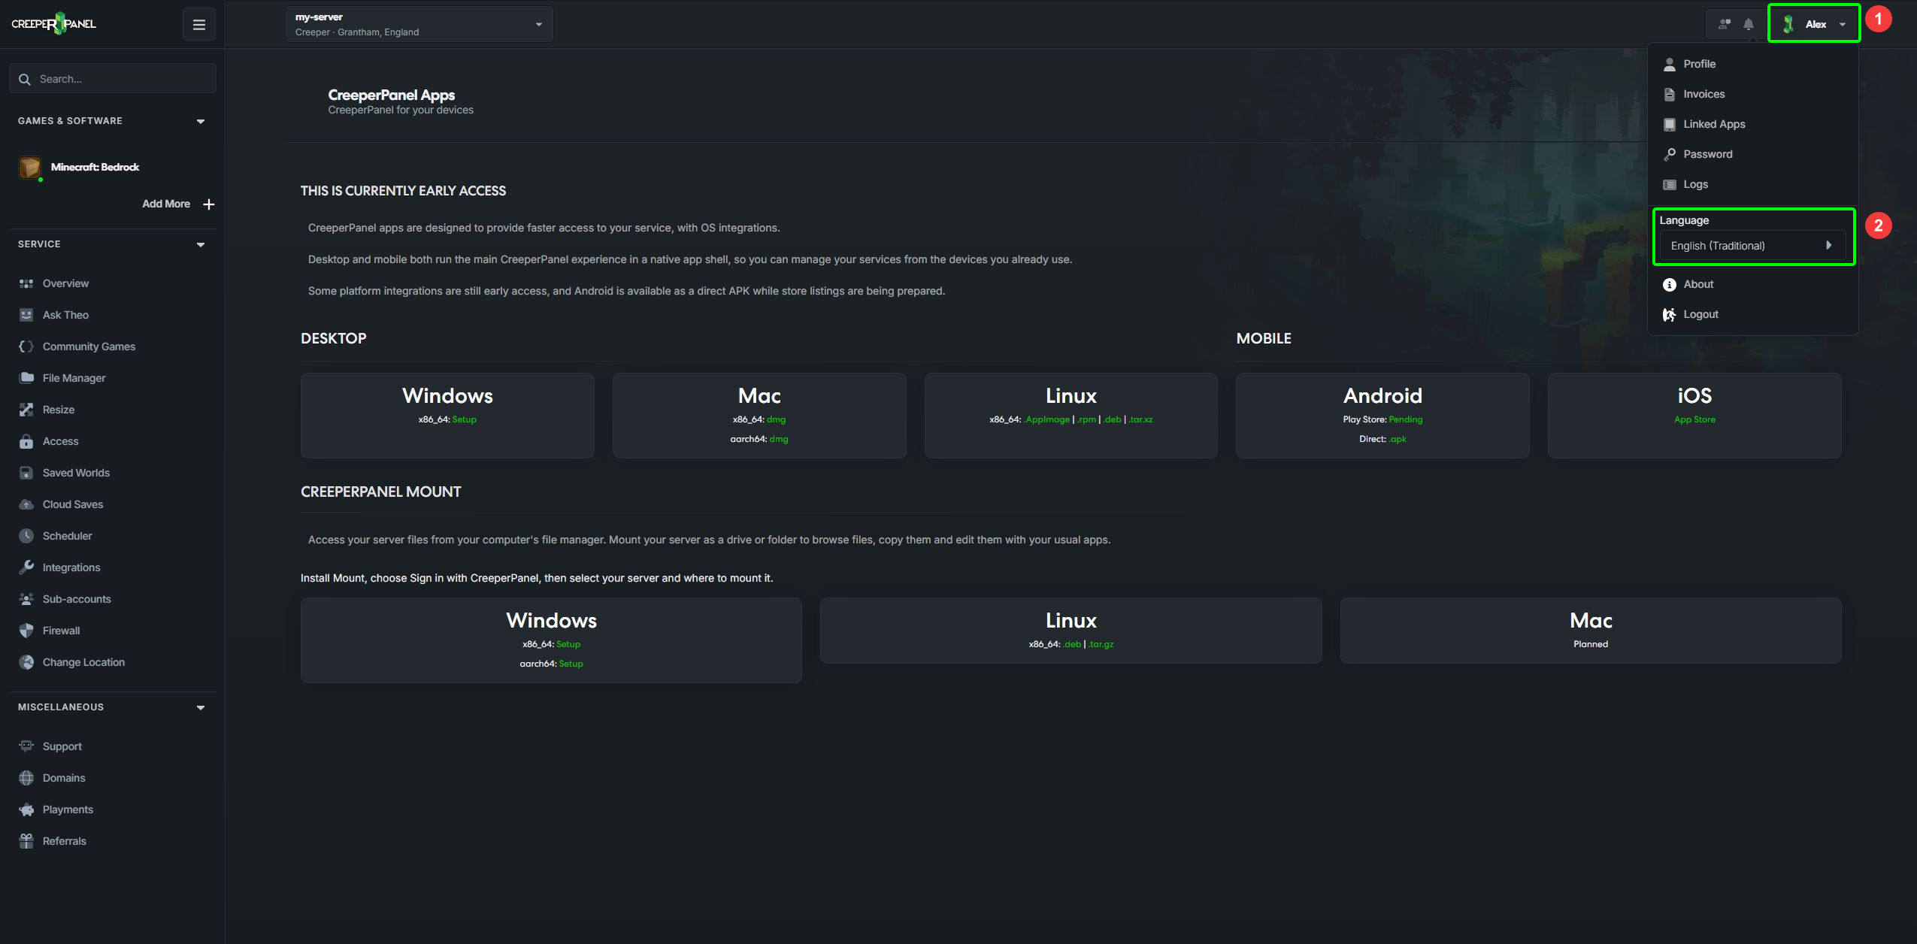
Task: Click the plus icon next to Add More
Action: (209, 204)
